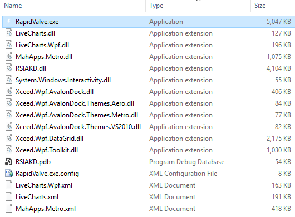Screen dimensions: 295x217
Task: Select the Xceed.Wpf.AvalonDock.Themes.Aero.dll file name
Action: point(75,103)
